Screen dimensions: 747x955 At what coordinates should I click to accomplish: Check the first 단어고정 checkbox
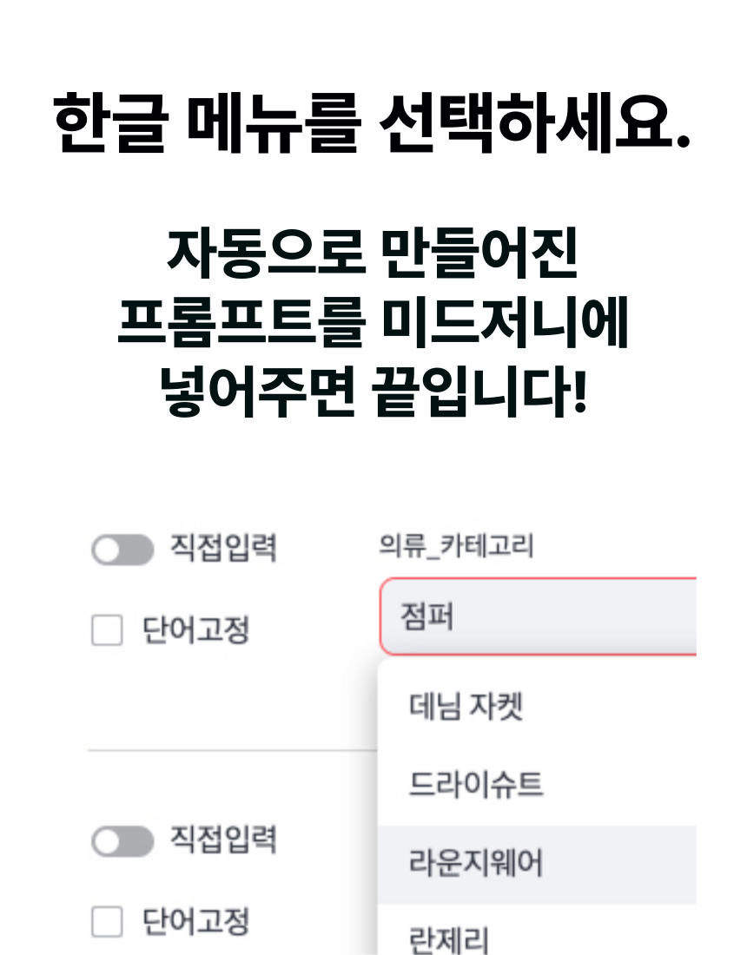coord(107,629)
